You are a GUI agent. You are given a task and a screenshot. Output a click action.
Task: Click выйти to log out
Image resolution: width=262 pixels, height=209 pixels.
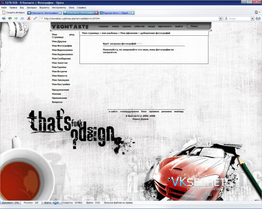tap(179, 26)
